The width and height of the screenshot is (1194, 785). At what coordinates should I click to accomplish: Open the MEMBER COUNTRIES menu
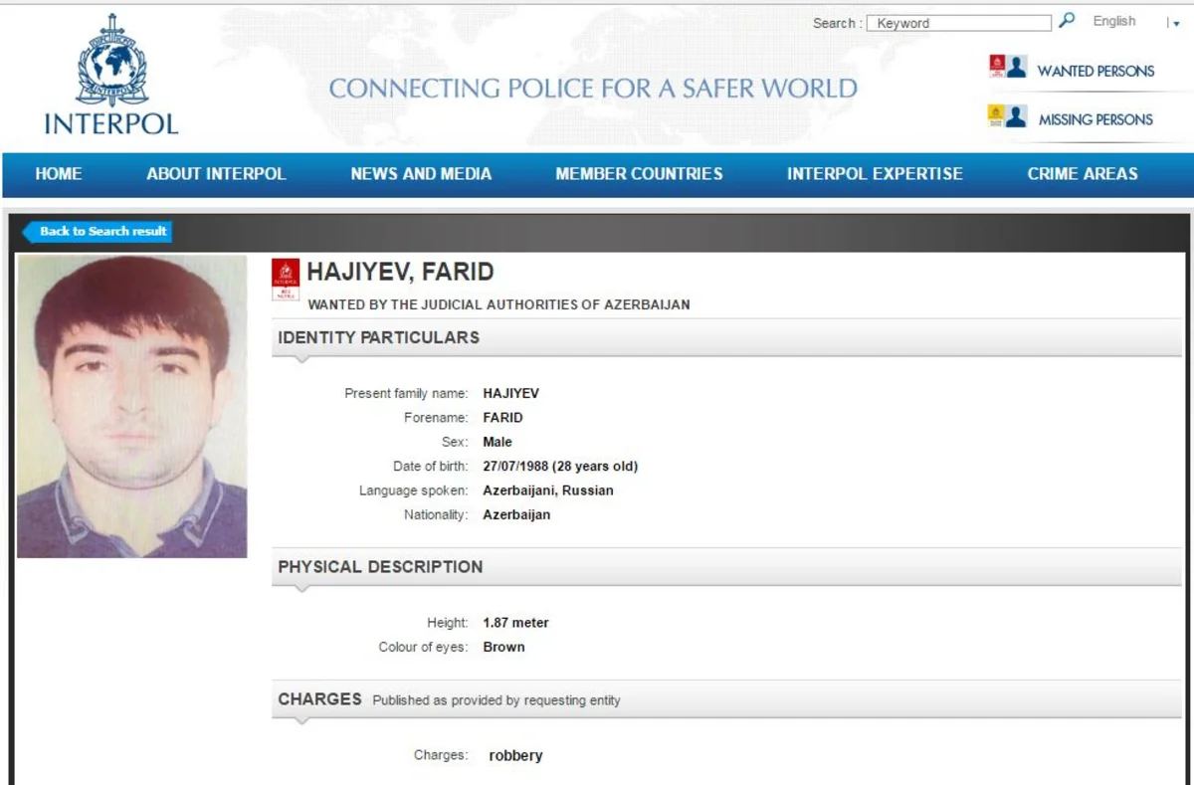pos(638,174)
